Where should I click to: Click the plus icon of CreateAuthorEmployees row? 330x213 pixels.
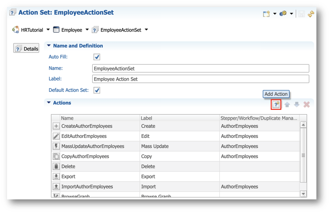coord(56,126)
